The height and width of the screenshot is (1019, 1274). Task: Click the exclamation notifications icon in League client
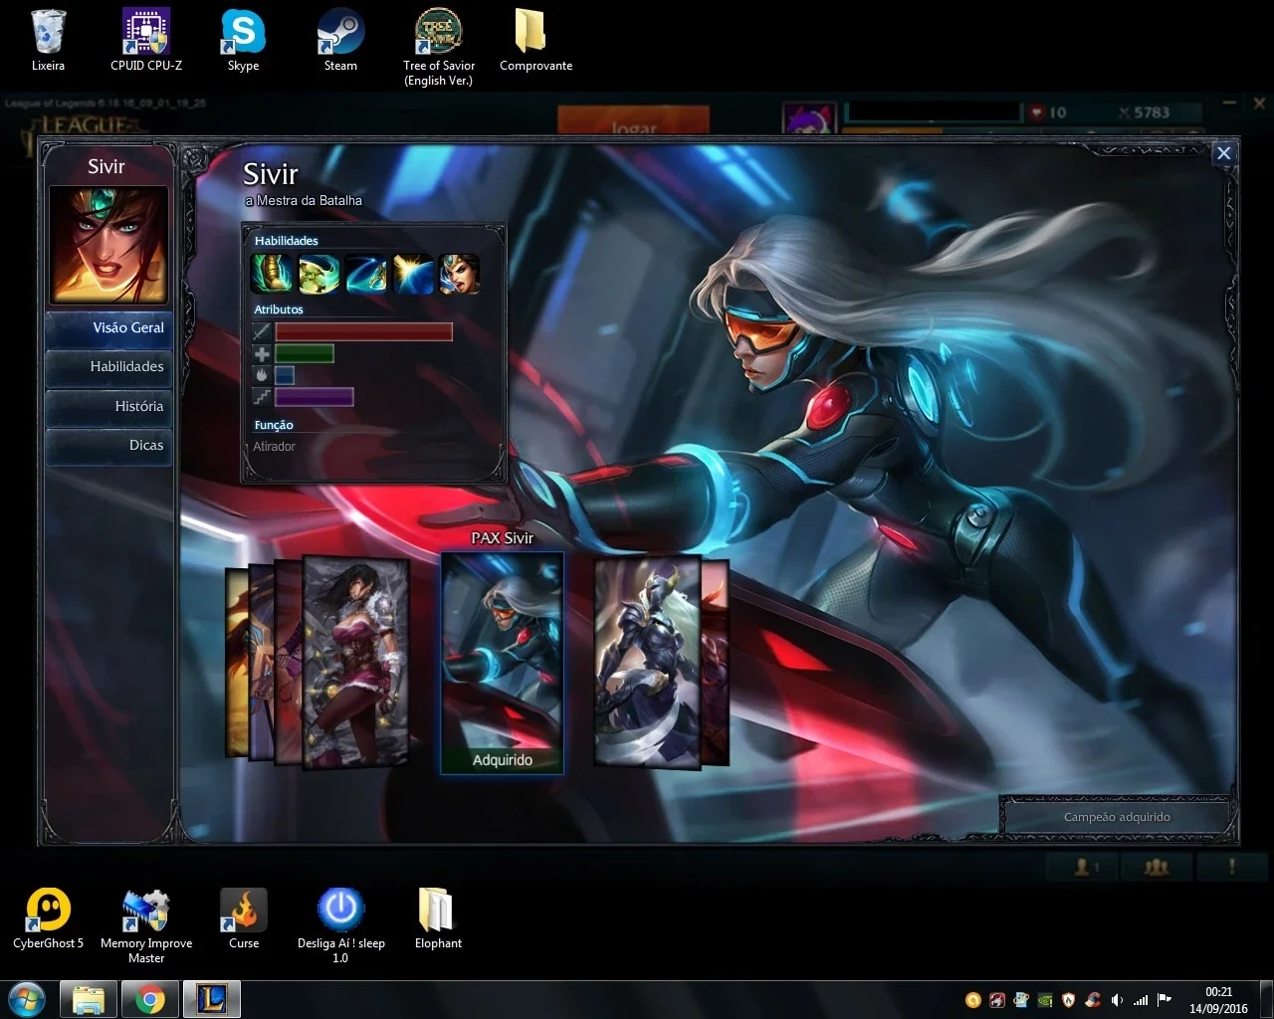(1232, 868)
